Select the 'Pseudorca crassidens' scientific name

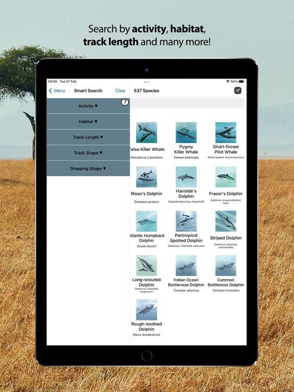146,158
